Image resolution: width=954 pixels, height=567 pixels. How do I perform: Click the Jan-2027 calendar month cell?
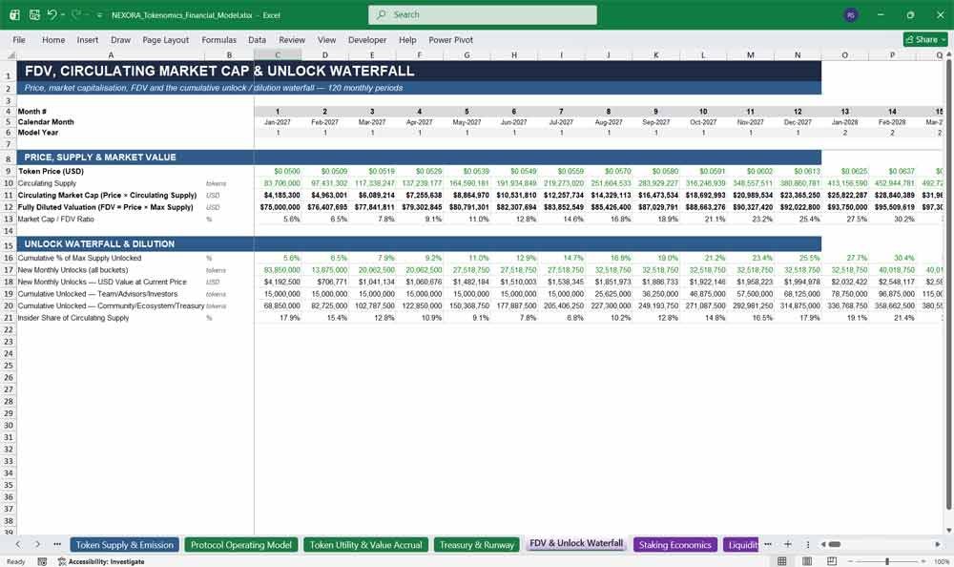pos(278,122)
